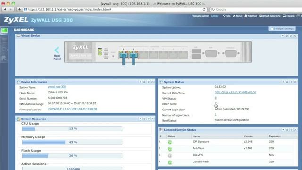Go back with browser back arrow
The height and width of the screenshot is (170, 302).
pyautogui.click(x=5, y=9)
